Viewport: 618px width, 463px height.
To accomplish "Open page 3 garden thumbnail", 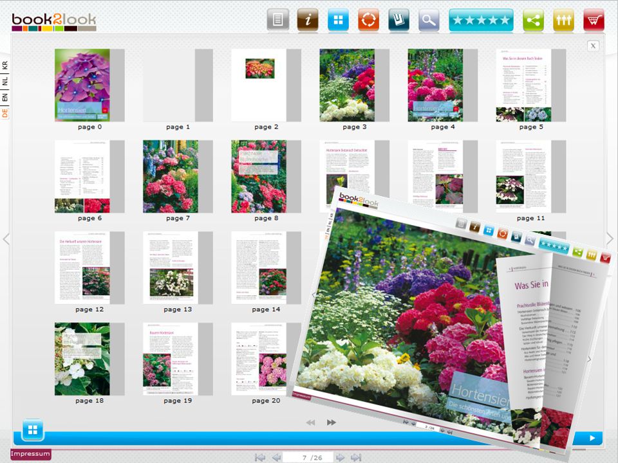I will coord(354,85).
